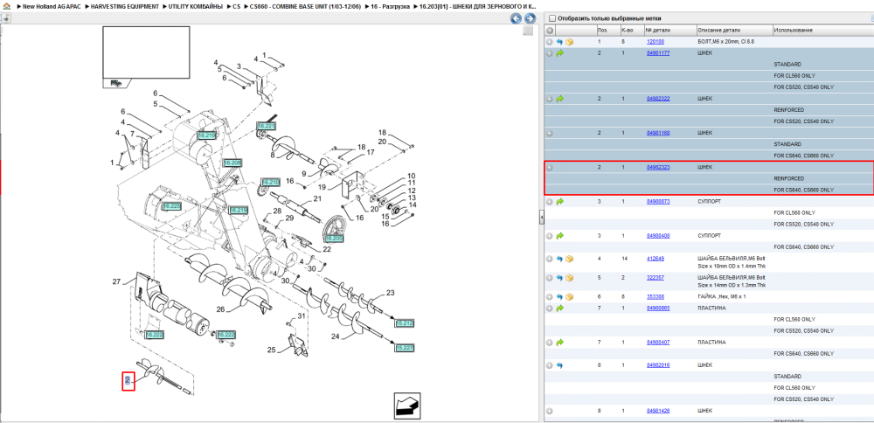This screenshot has height=423, width=874.
Task: Add part 120100 with plus icon
Action: [550, 42]
